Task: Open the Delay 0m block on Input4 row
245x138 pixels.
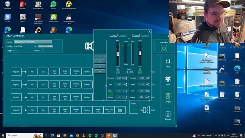Action: point(65,110)
